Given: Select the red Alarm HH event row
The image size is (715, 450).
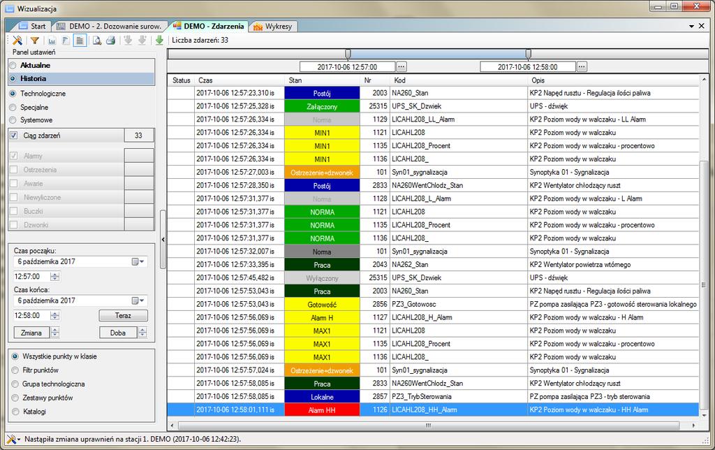Looking at the screenshot, I should click(433, 410).
